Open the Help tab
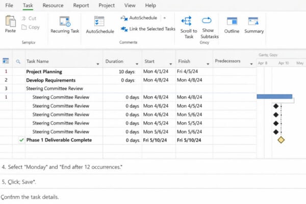The width and height of the screenshot is (306, 204). 150,6
